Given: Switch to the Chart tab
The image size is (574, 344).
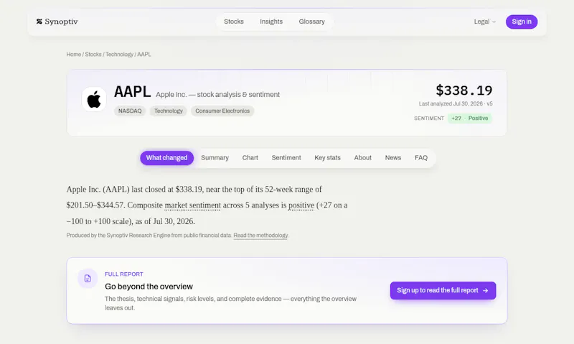Looking at the screenshot, I should tap(250, 158).
